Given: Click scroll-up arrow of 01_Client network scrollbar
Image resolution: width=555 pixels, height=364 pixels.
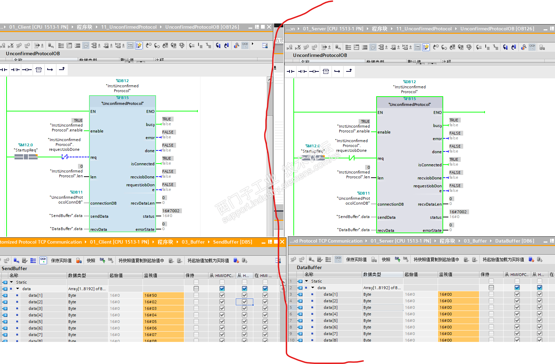Looking at the screenshot, I should tap(269, 80).
